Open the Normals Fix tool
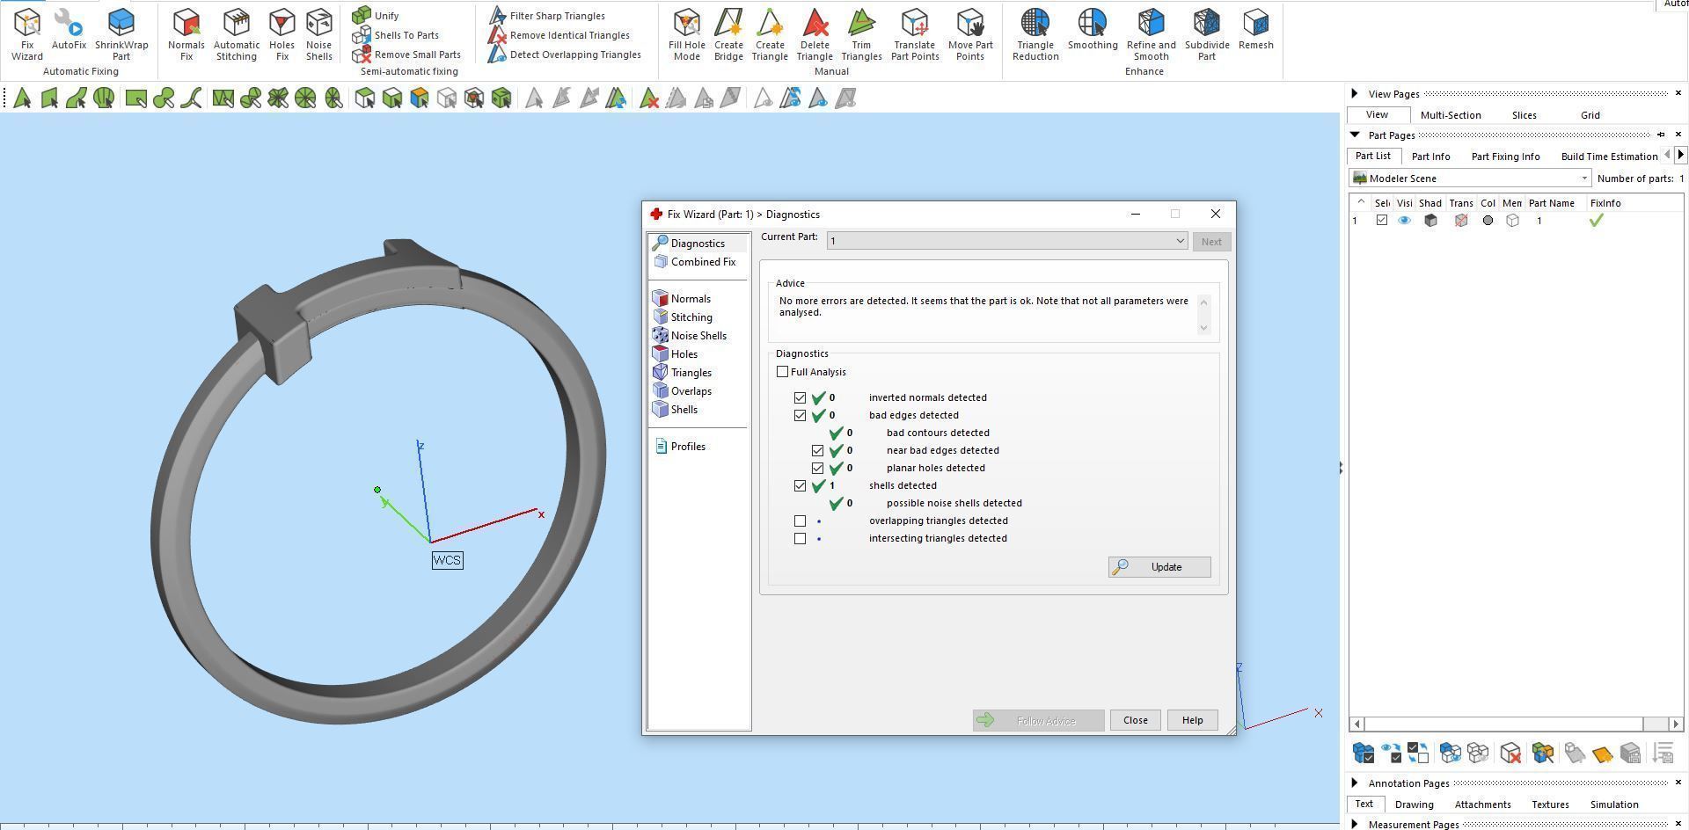This screenshot has width=1689, height=830. [x=186, y=35]
